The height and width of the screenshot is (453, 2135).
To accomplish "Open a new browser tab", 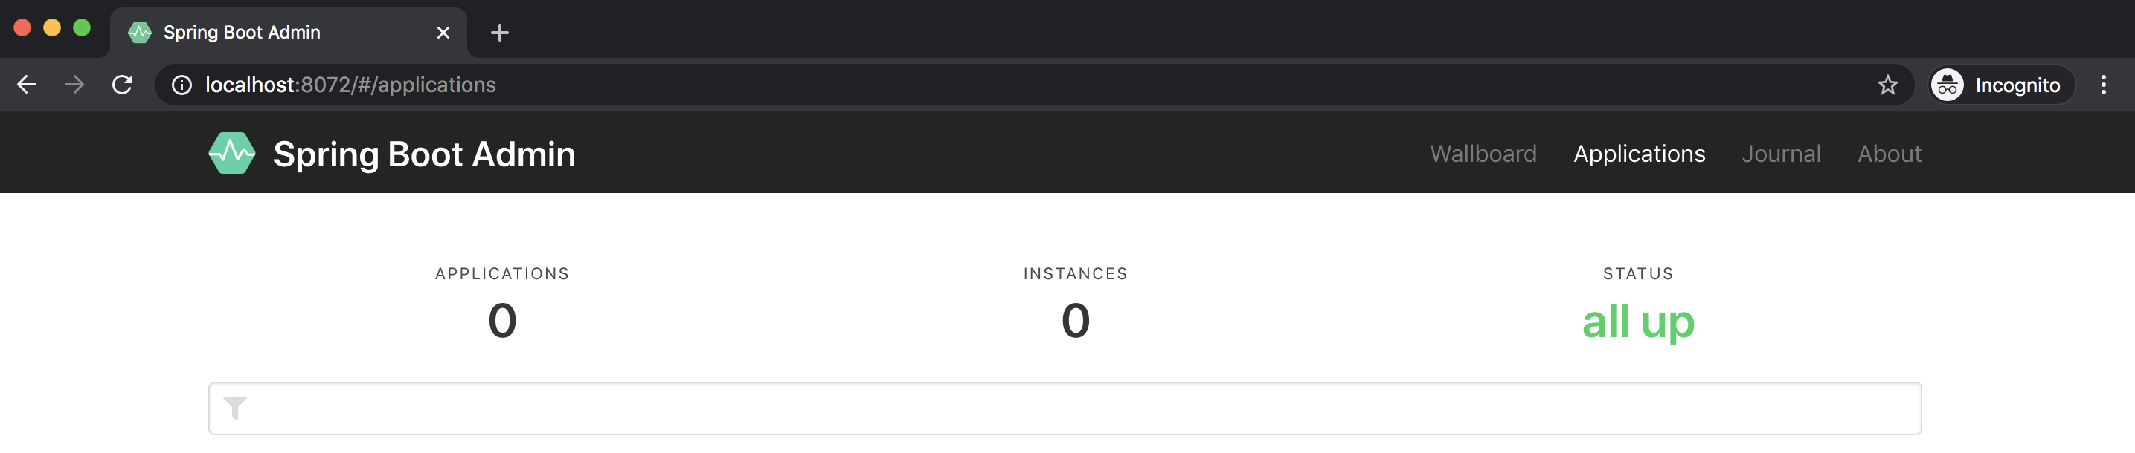I will 500,32.
